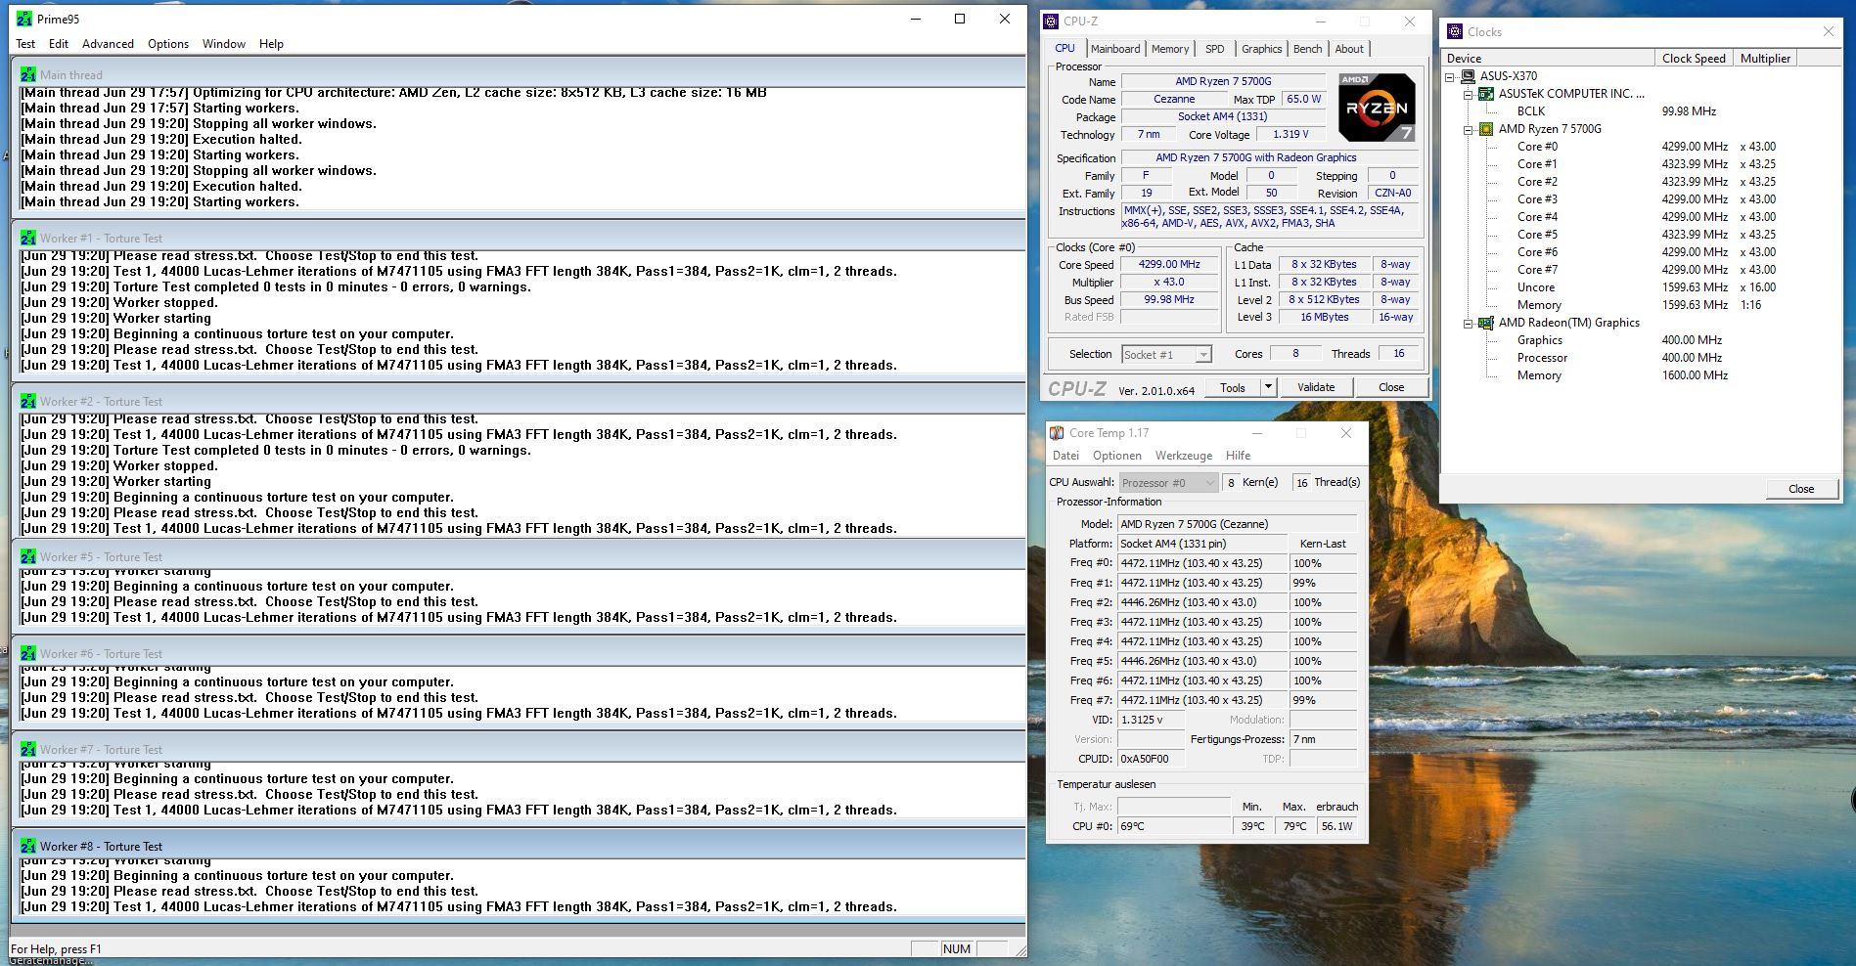Click the Close button at CPU-Z bottom
This screenshot has height=966, width=1856.
tap(1391, 387)
